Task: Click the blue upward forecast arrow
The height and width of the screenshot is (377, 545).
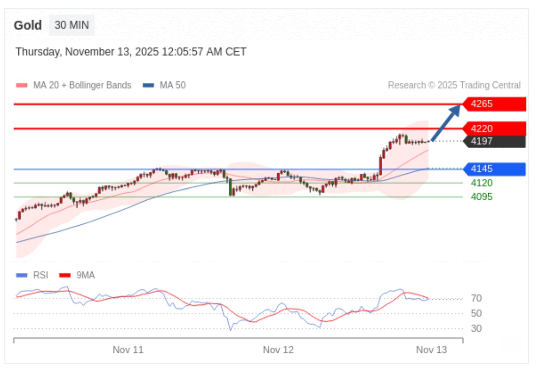Action: click(446, 122)
